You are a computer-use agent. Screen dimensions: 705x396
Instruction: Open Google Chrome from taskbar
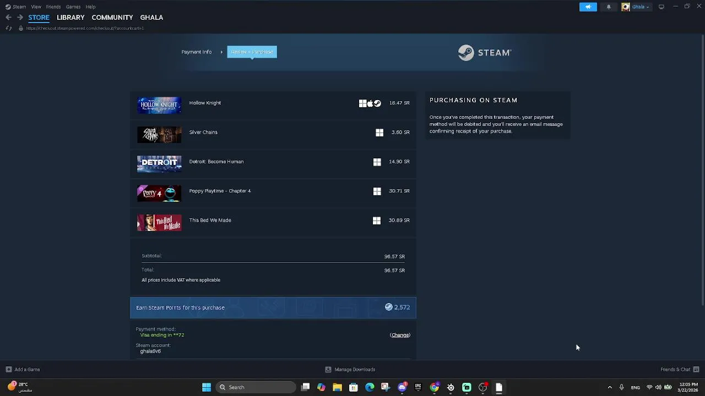435,387
